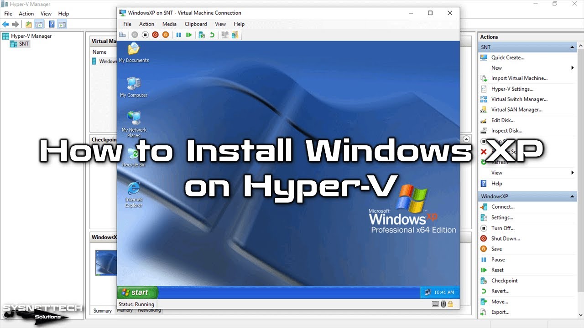This screenshot has width=584, height=328.
Task: Open Virtual Switch Manager action
Action: pyautogui.click(x=519, y=99)
